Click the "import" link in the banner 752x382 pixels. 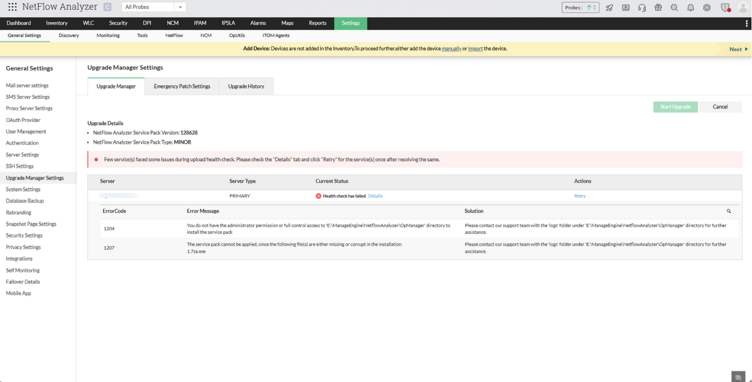475,49
